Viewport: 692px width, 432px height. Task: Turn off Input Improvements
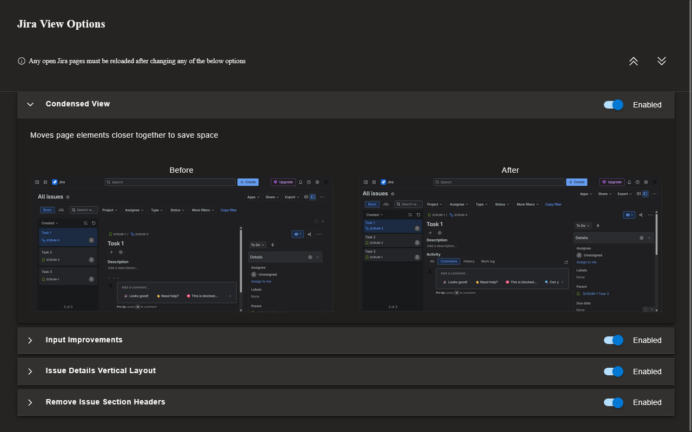point(613,340)
